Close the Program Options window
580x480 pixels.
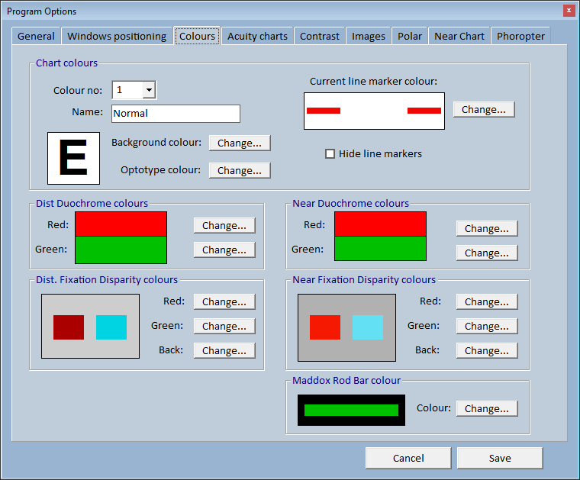[569, 11]
